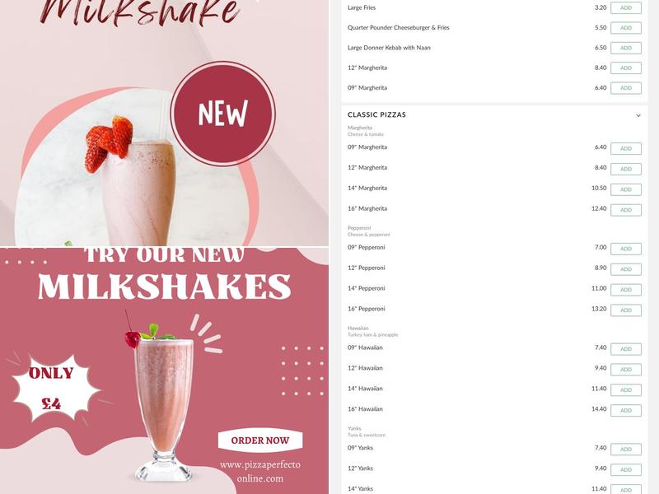This screenshot has height=494, width=659.
Task: Add 12" Pepperoni pizza
Action: (626, 269)
